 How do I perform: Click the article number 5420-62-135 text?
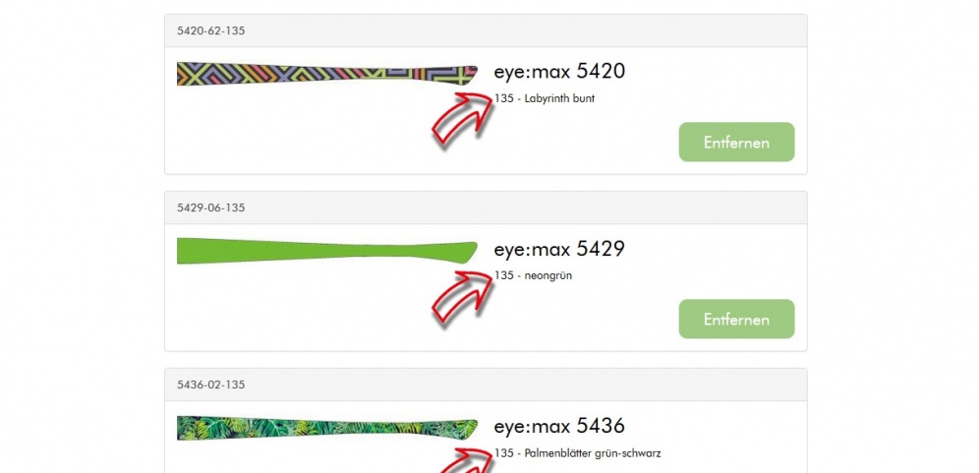[211, 30]
